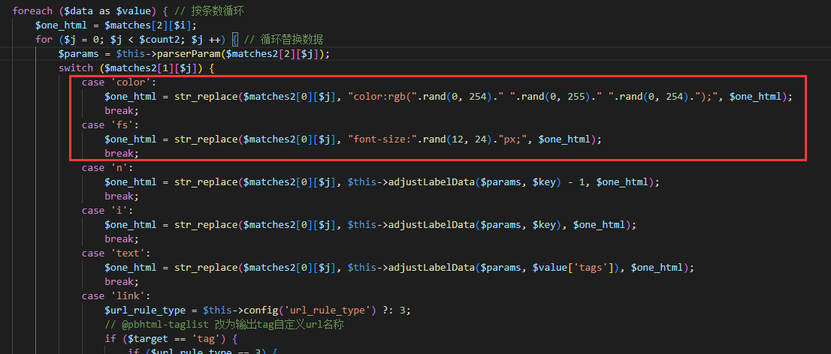This screenshot has width=831, height=354.
Task: Click the case 'text': line
Action: 116,253
